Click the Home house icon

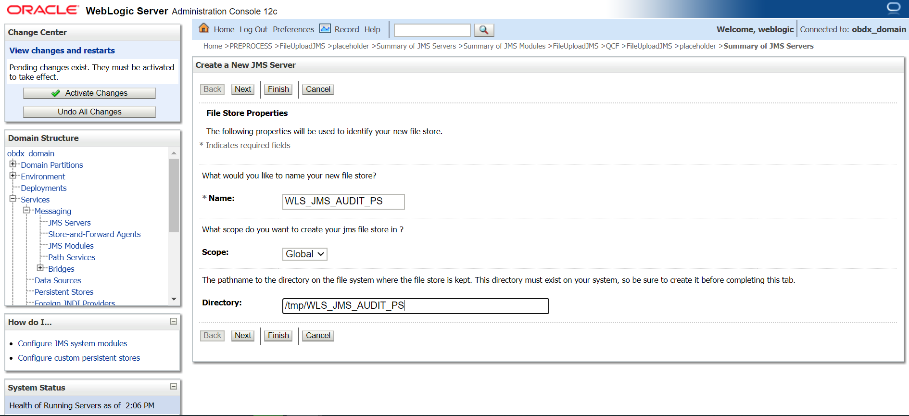(x=204, y=28)
